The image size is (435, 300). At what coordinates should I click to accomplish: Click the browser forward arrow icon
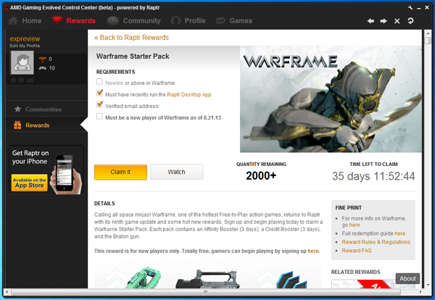pyautogui.click(x=384, y=21)
